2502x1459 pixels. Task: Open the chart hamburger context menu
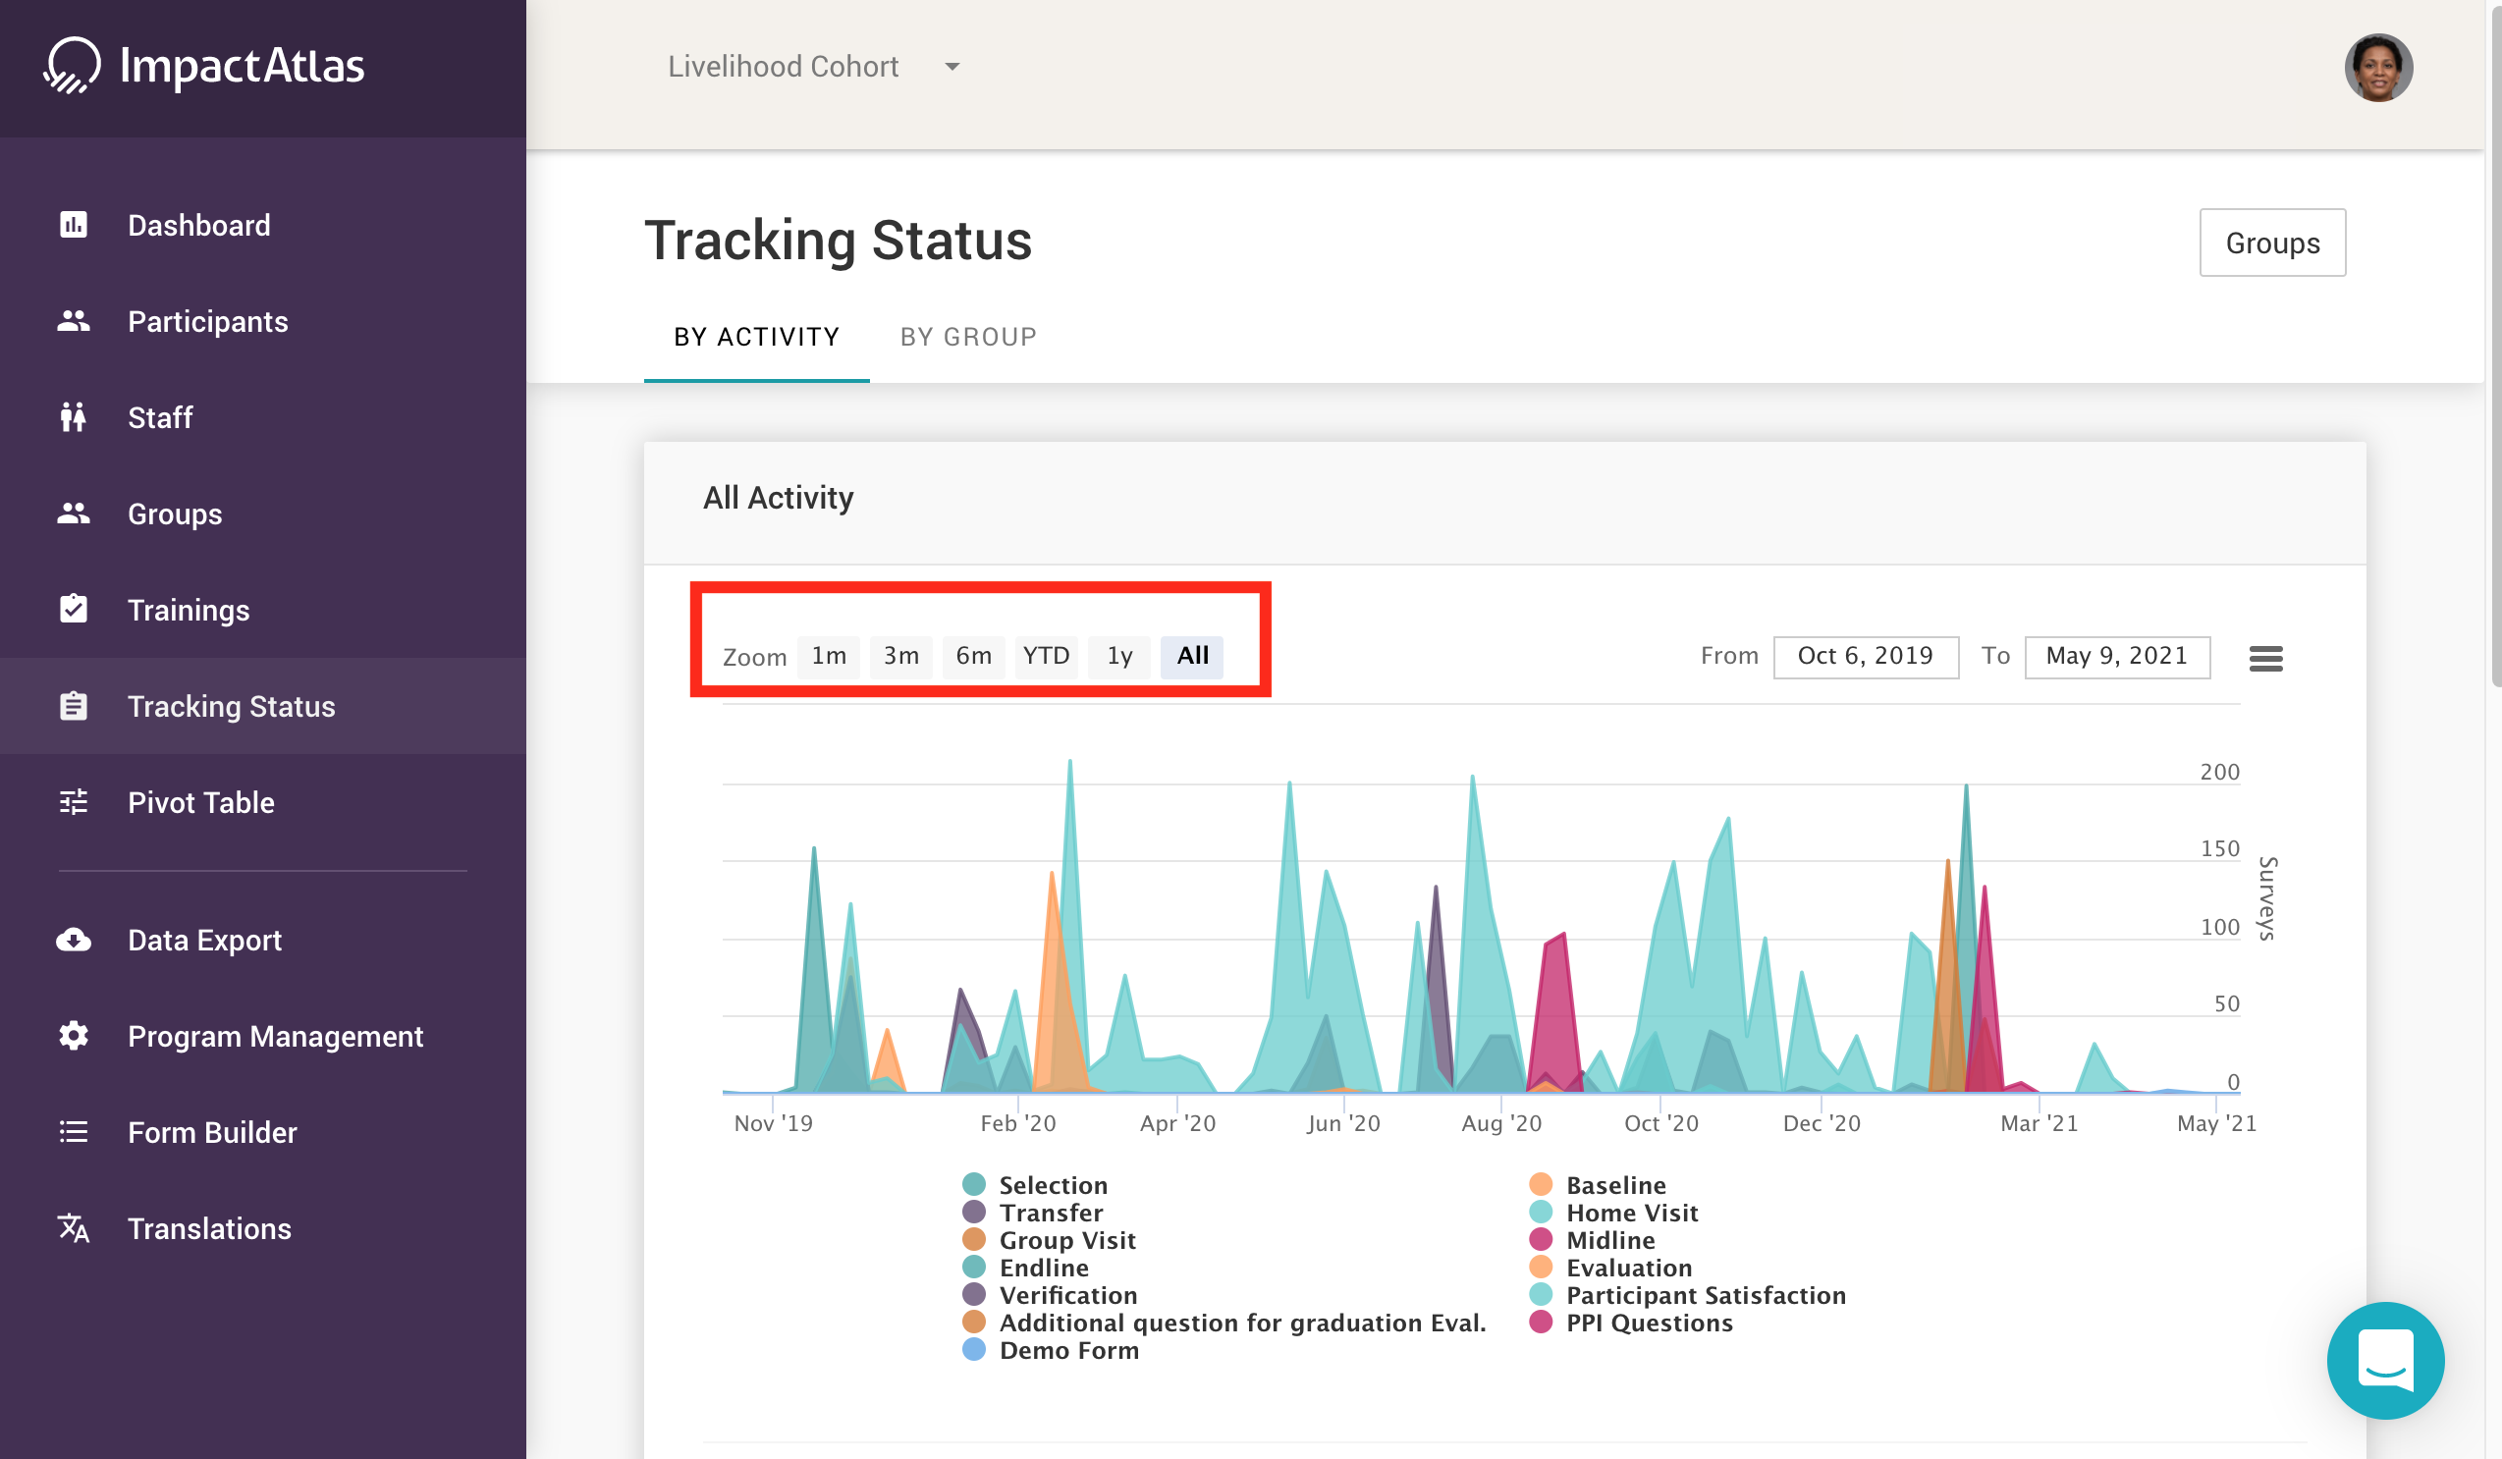tap(2265, 658)
